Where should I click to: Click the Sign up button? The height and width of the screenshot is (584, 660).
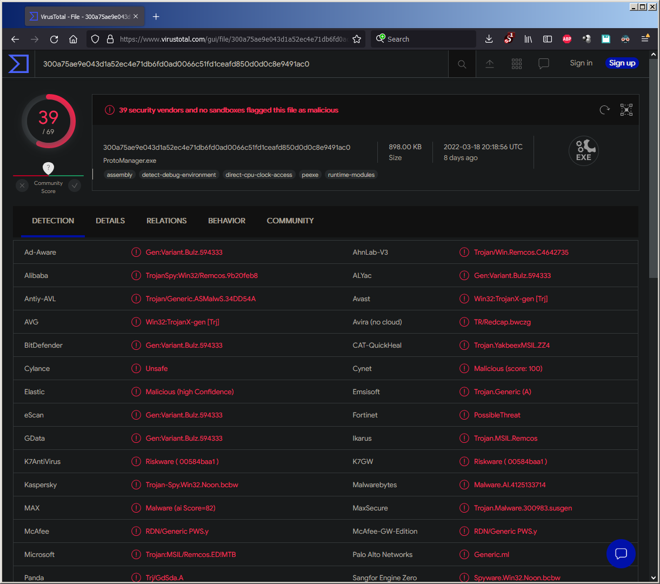coord(622,63)
